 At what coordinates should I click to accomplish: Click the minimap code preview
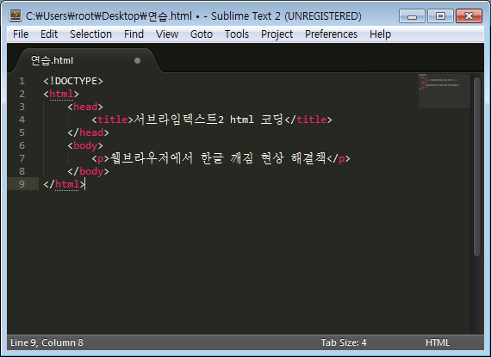[x=444, y=91]
